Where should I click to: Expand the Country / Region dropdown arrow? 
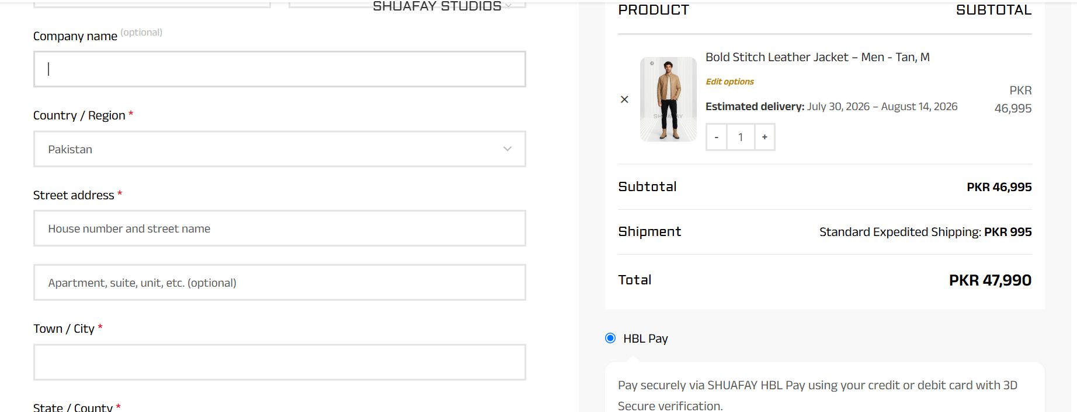tap(508, 149)
